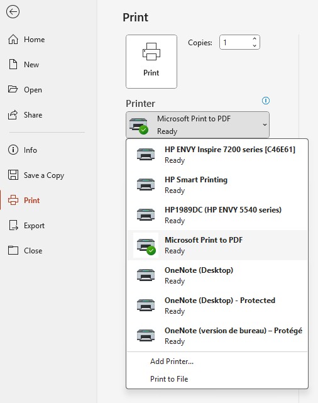
Task: Increase copies with the up arrow
Action: click(x=255, y=39)
